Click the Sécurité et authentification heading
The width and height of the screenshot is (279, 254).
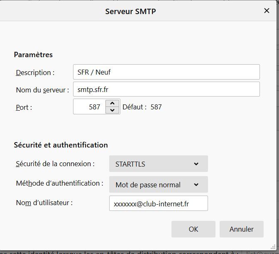61,145
